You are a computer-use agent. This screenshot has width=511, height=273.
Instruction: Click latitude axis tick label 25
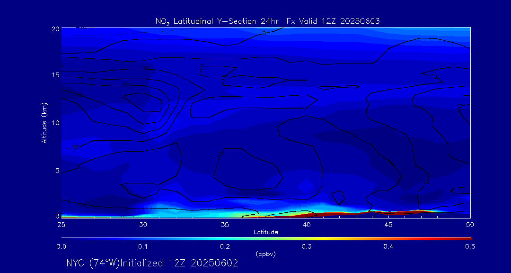tap(61, 225)
